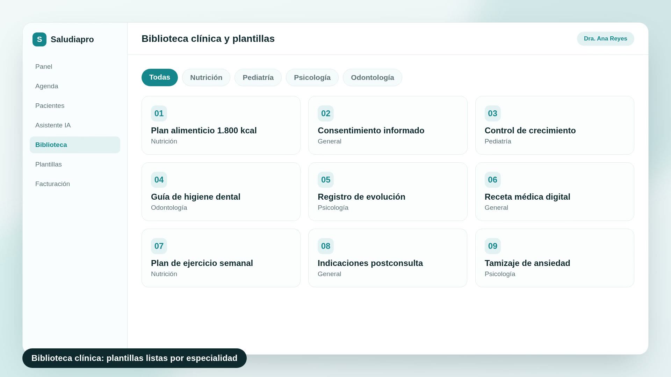This screenshot has height=377, width=671.
Task: Show Psicología templates only
Action: point(312,77)
